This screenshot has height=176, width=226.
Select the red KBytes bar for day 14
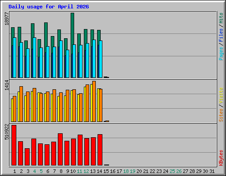[100, 150]
